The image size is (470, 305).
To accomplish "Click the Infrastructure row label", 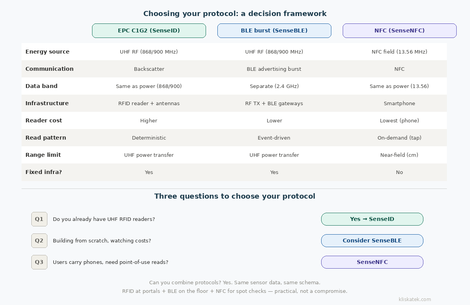I will point(47,103).
